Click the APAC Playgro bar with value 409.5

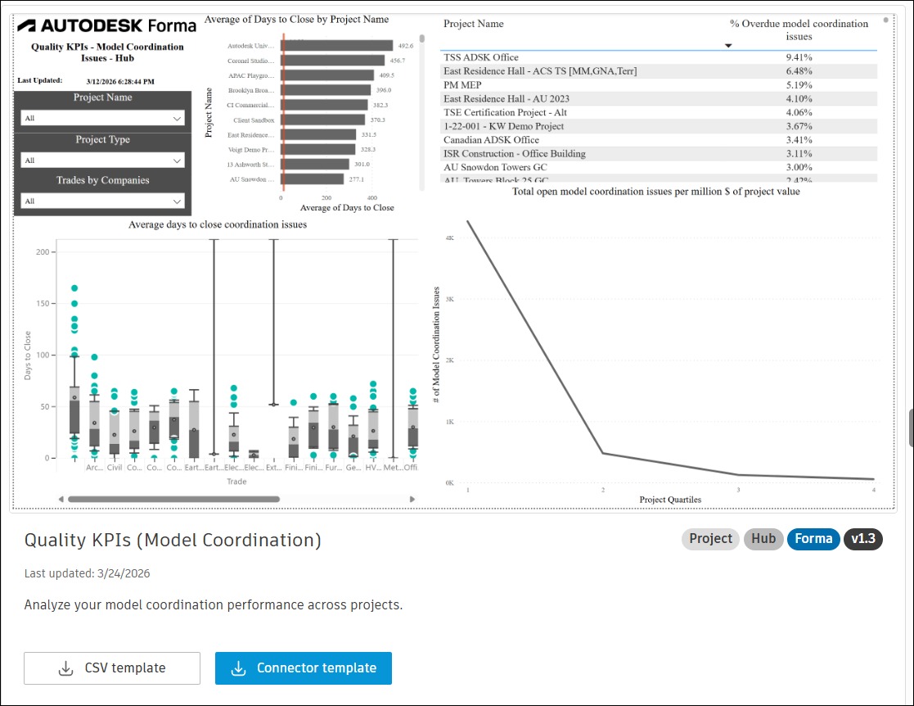coord(327,75)
